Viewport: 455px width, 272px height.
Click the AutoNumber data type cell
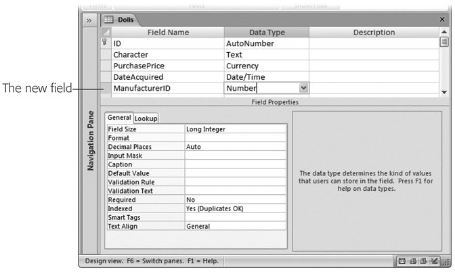267,43
